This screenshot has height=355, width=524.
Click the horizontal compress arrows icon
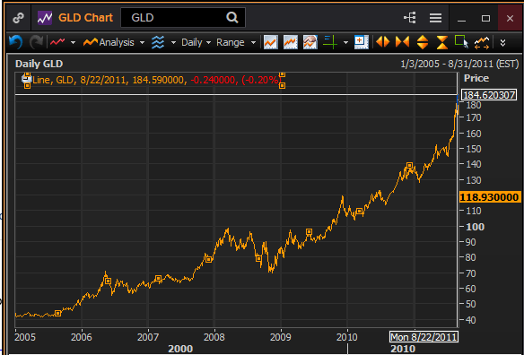[x=402, y=42]
